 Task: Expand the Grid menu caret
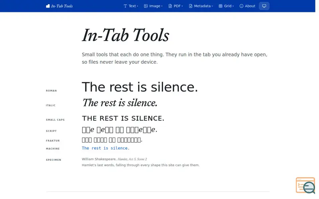(233, 6)
